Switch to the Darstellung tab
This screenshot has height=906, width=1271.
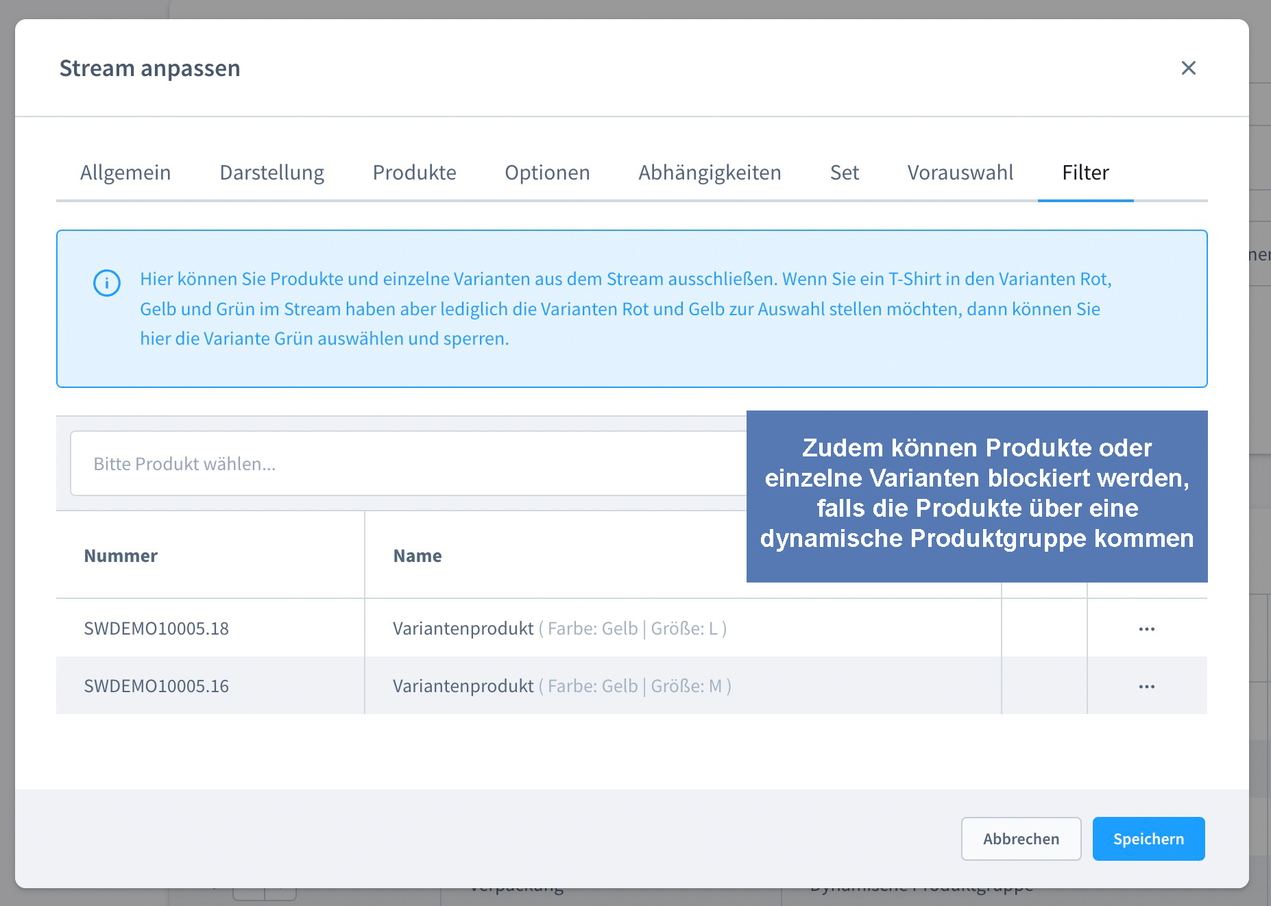pyautogui.click(x=271, y=172)
